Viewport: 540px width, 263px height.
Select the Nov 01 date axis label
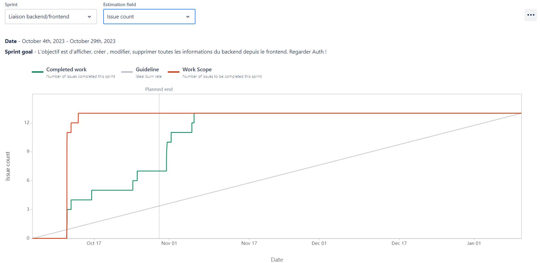(169, 243)
